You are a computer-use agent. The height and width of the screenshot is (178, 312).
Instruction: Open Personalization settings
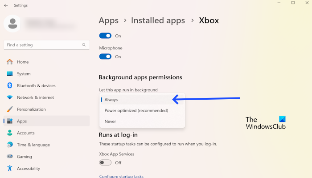(x=46, y=109)
